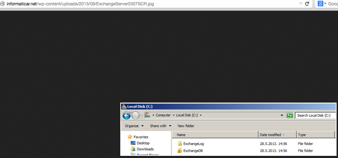This screenshot has height=158, width=338.
Task: Click the locked ExchangeDB folder icon
Action: (x=180, y=150)
